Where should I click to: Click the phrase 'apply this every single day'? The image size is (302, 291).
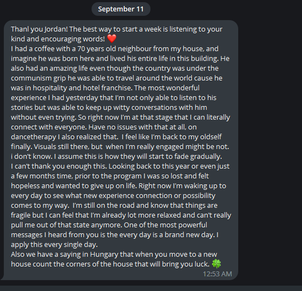[55, 245]
